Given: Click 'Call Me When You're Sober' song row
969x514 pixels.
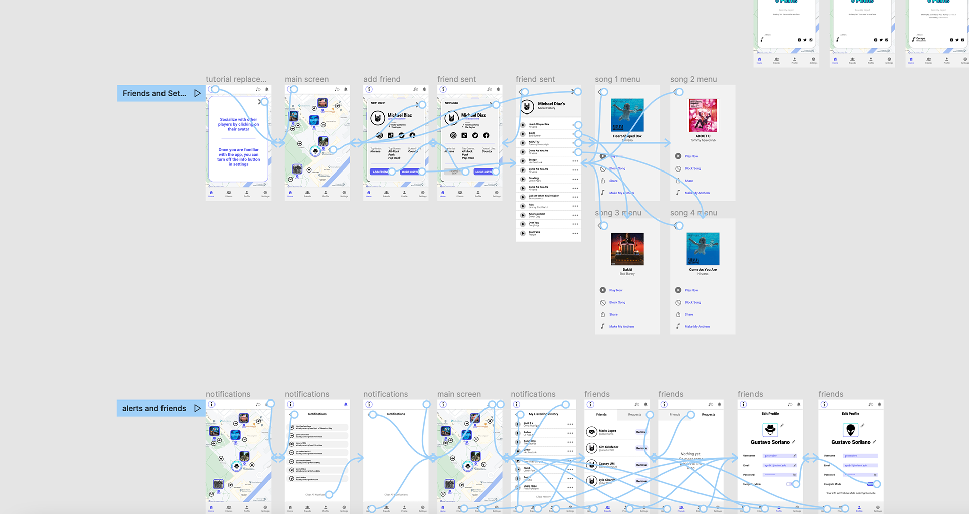Looking at the screenshot, I should tap(549, 197).
